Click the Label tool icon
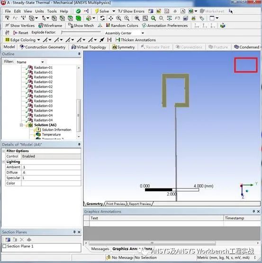The width and height of the screenshot is (262, 263). 7,18
